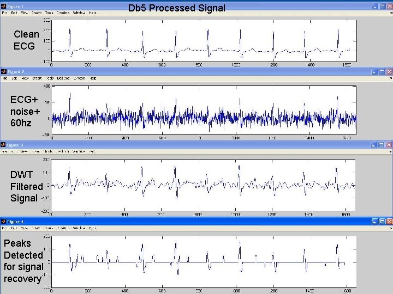Open the Insert menu in Figure 2
393x294 pixels.
pyautogui.click(x=37, y=78)
